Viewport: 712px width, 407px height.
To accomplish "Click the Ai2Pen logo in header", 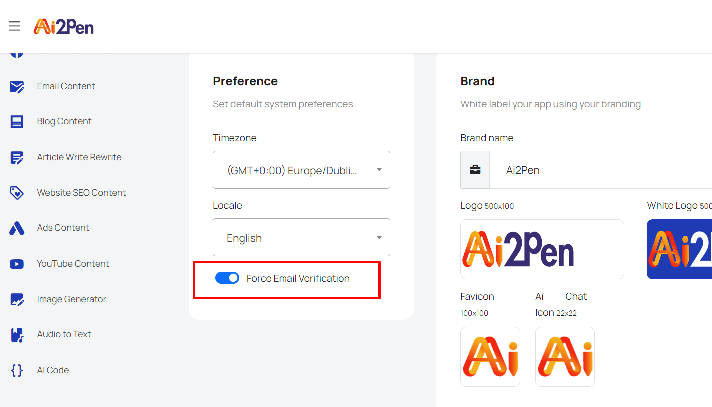I will point(64,27).
